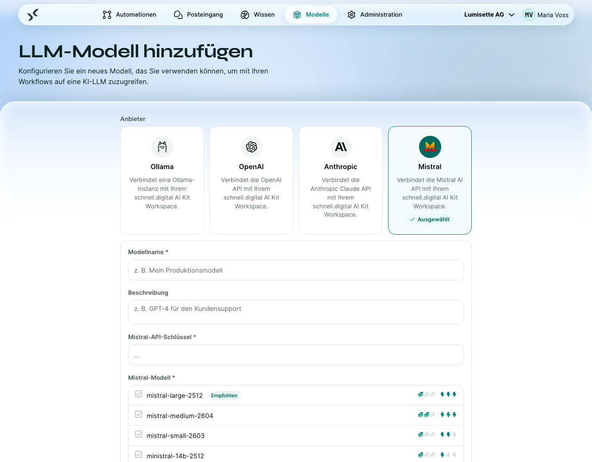Open the Administration section
This screenshot has width=592, height=462.
point(375,15)
